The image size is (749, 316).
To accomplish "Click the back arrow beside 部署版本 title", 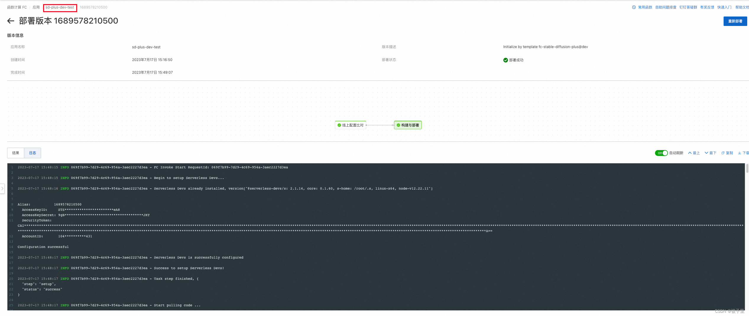I will pyautogui.click(x=11, y=21).
